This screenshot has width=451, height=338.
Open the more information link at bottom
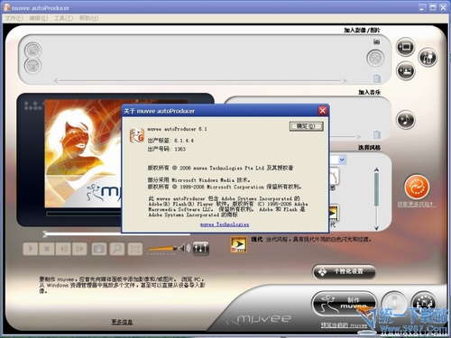pos(122,322)
